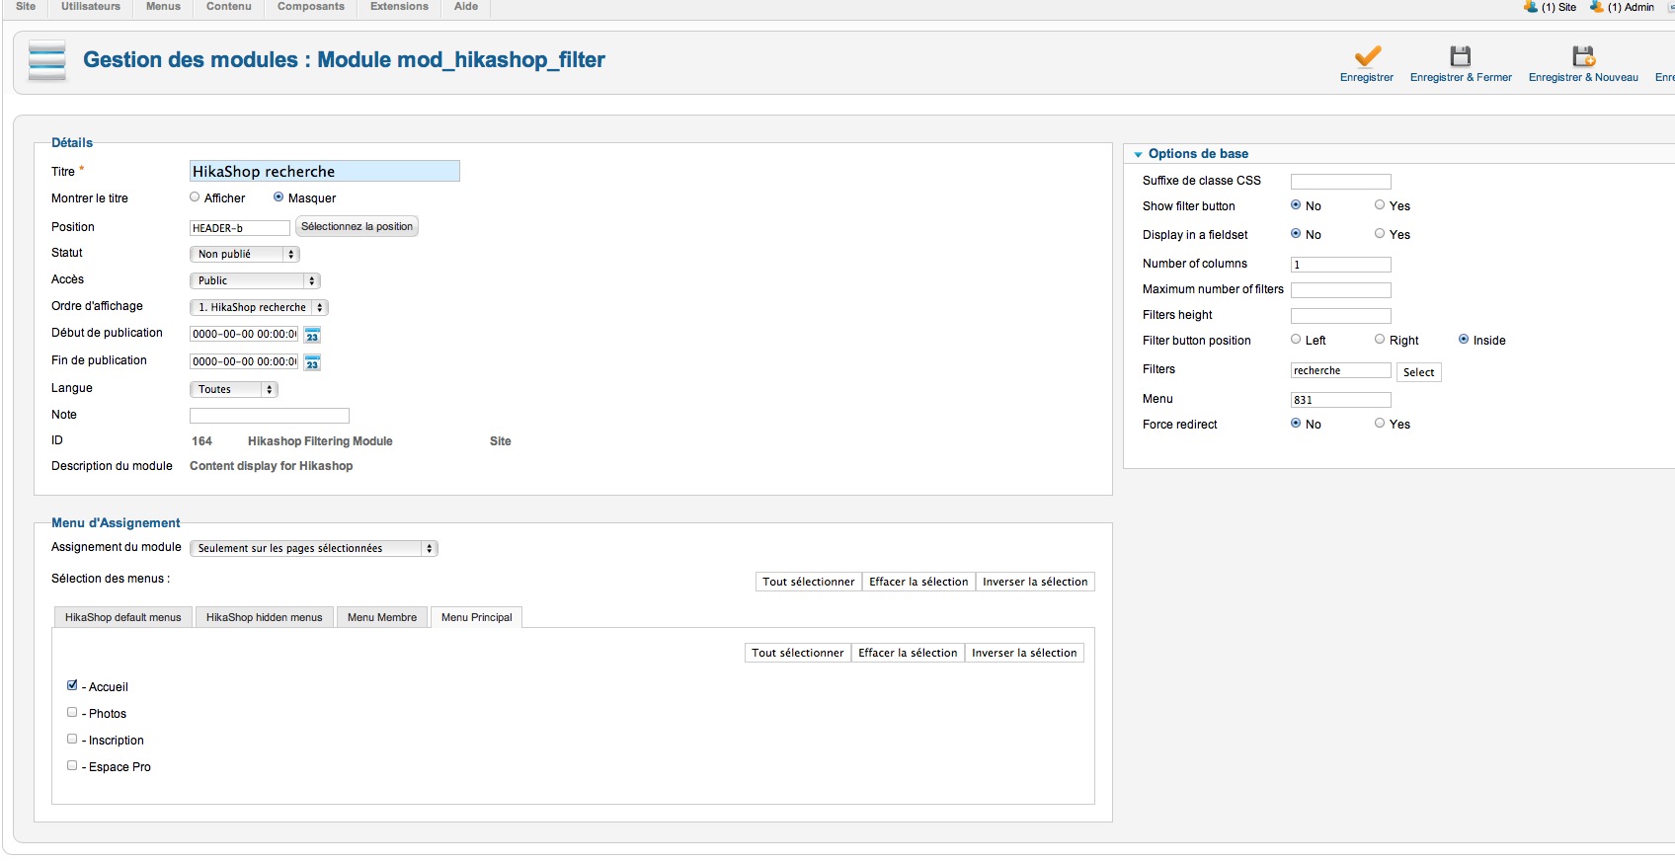
Task: Click upper Effacer la sélection button
Action: pyautogui.click(x=918, y=582)
